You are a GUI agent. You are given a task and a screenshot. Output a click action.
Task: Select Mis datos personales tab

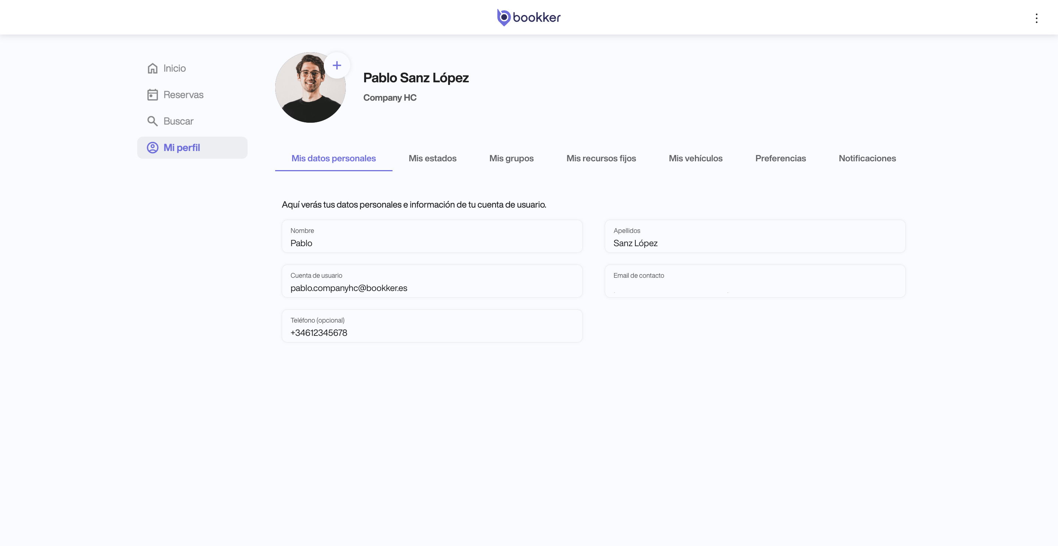point(333,158)
